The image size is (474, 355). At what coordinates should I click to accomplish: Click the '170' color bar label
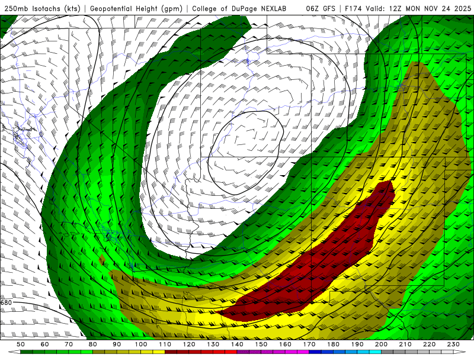tap(309, 344)
